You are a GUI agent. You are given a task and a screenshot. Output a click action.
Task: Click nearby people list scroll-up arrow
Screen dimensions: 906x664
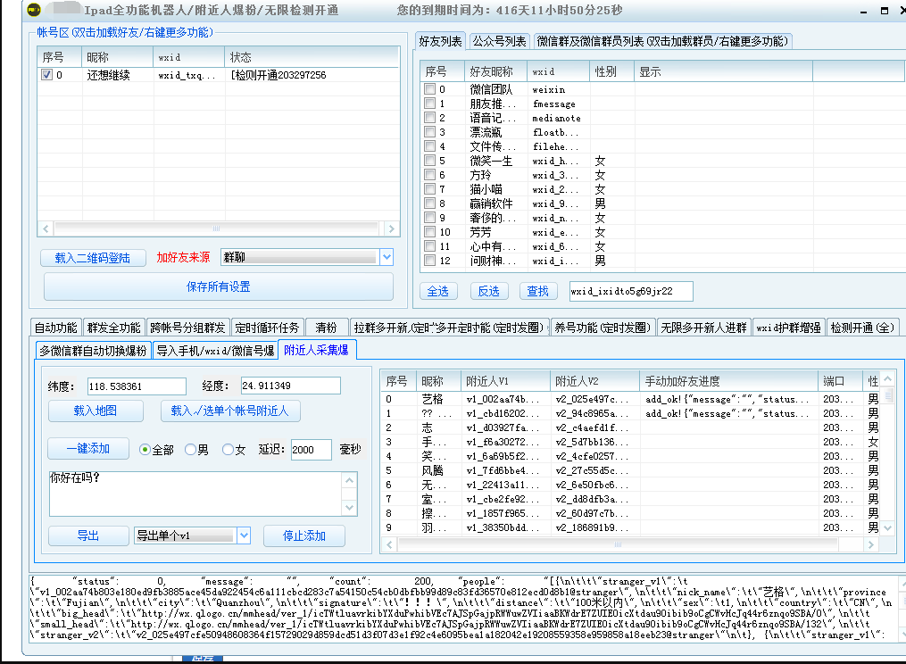pyautogui.click(x=888, y=379)
